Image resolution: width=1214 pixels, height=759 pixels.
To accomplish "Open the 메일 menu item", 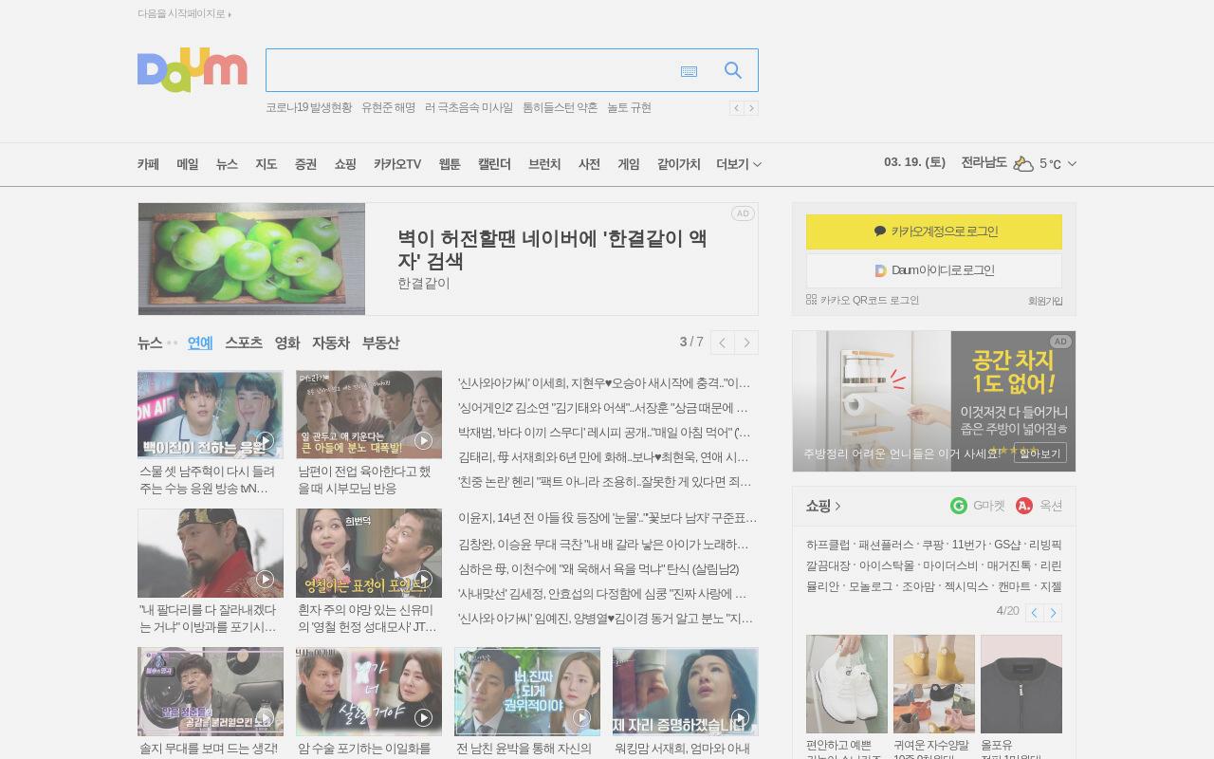I will coord(188,164).
